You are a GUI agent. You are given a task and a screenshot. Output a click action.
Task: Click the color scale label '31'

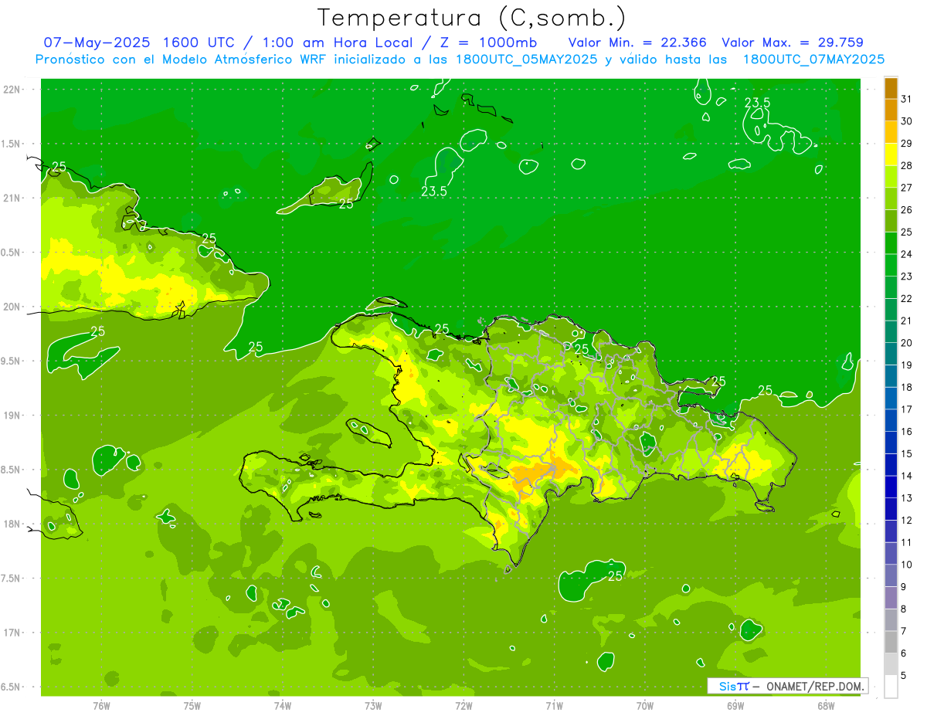pos(907,99)
